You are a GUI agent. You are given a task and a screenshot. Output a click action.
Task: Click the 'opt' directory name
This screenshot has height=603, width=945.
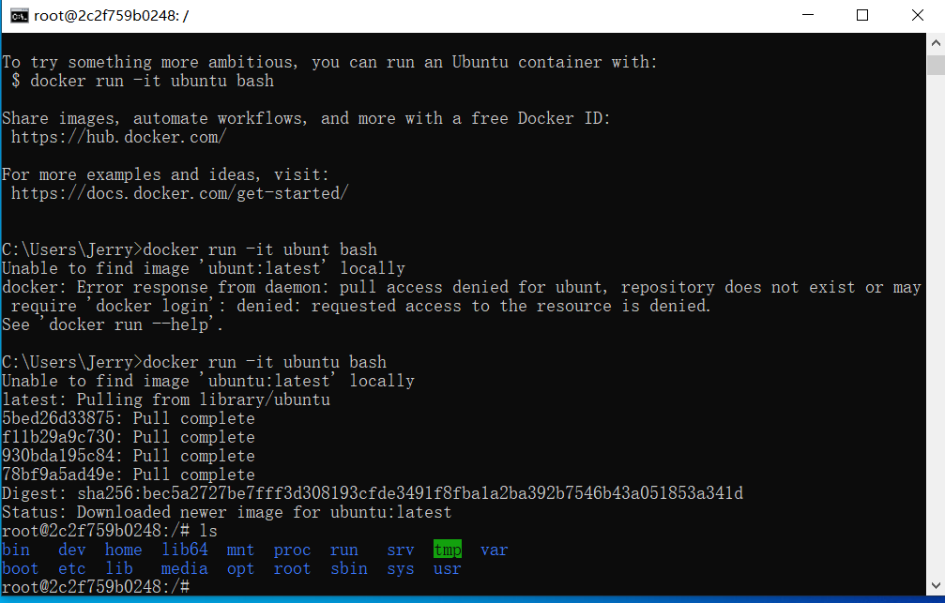tap(240, 568)
